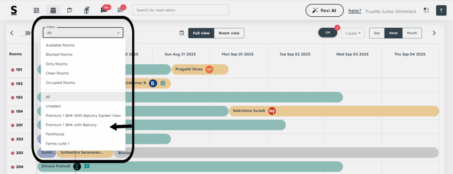Click Sun Aug 31 2025 column header
The width and height of the screenshot is (453, 174).
pyautogui.click(x=180, y=54)
